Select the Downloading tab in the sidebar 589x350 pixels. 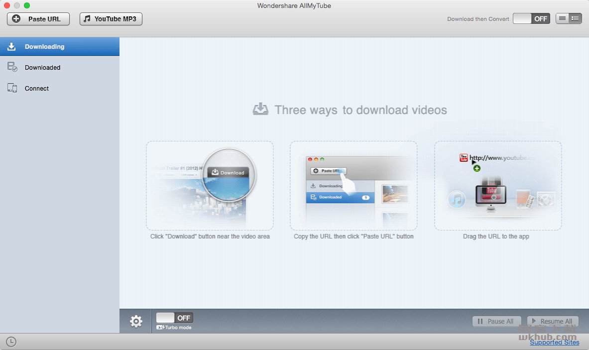pos(60,47)
